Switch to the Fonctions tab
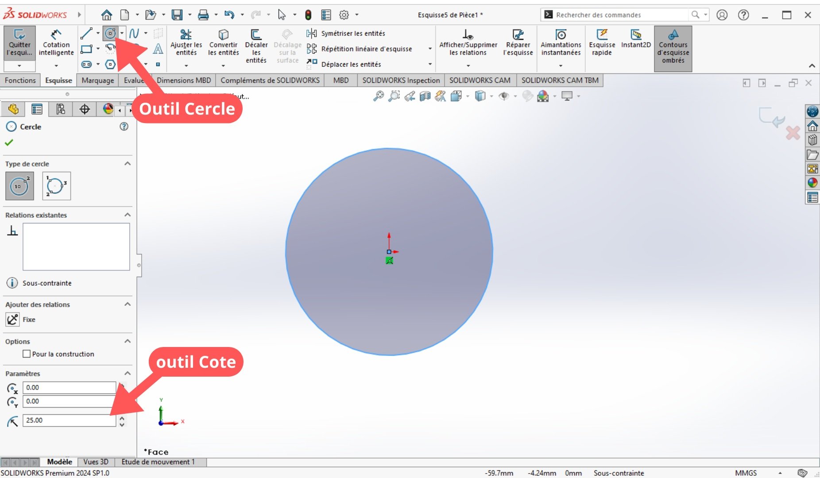 20,80
